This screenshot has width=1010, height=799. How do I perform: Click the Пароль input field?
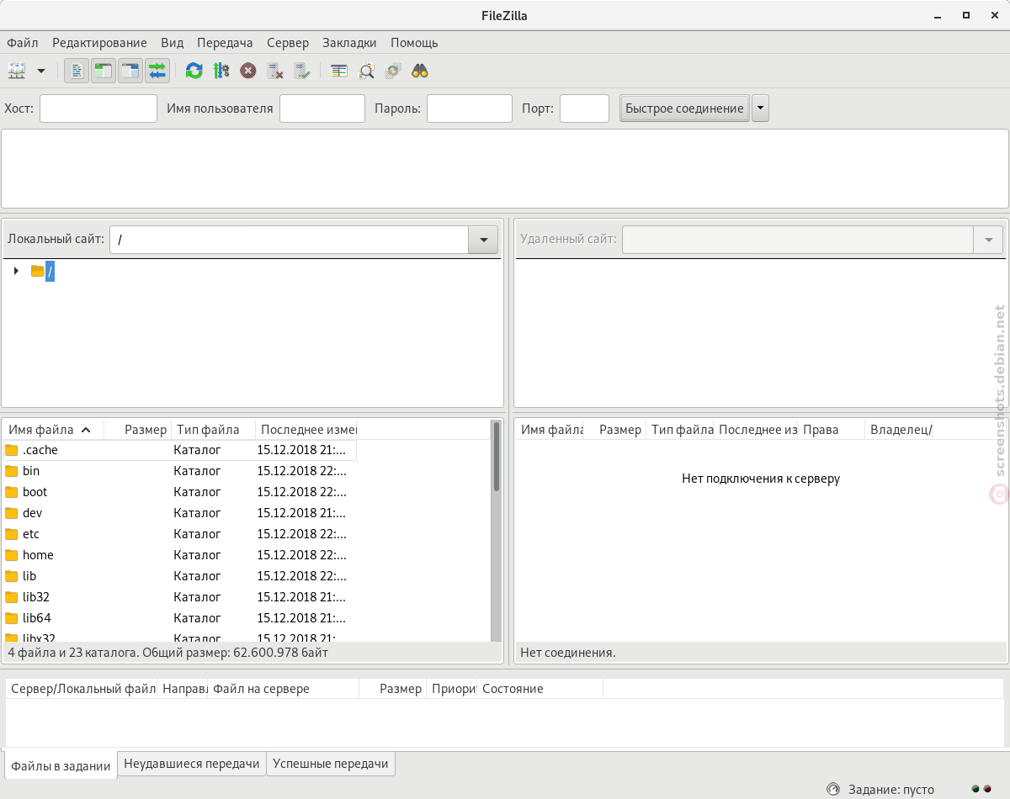point(470,108)
